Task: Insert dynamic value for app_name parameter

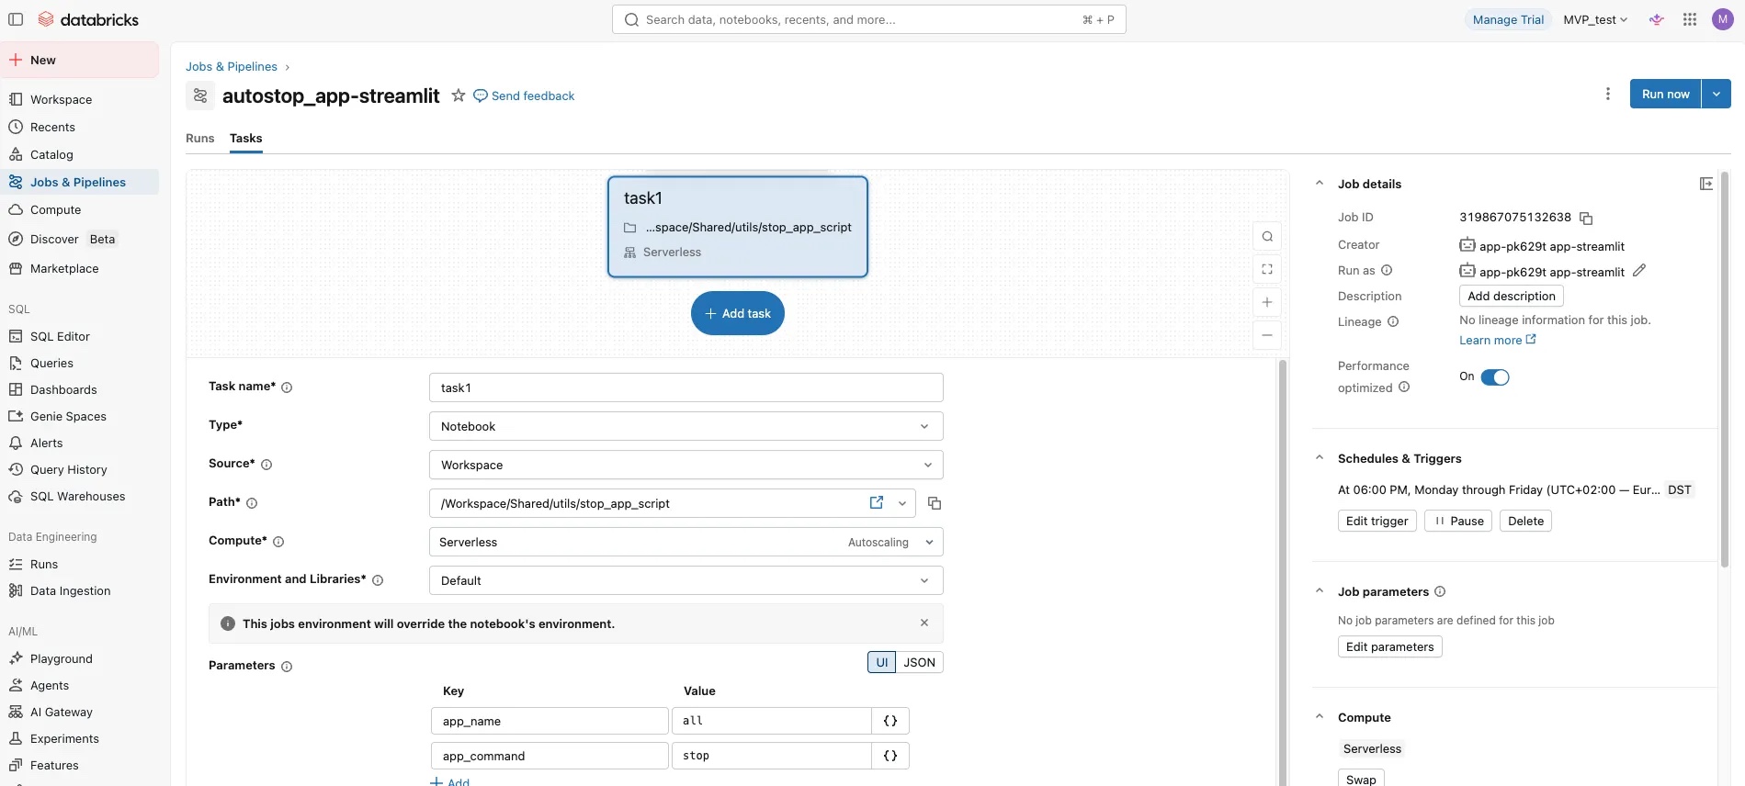Action: point(890,721)
